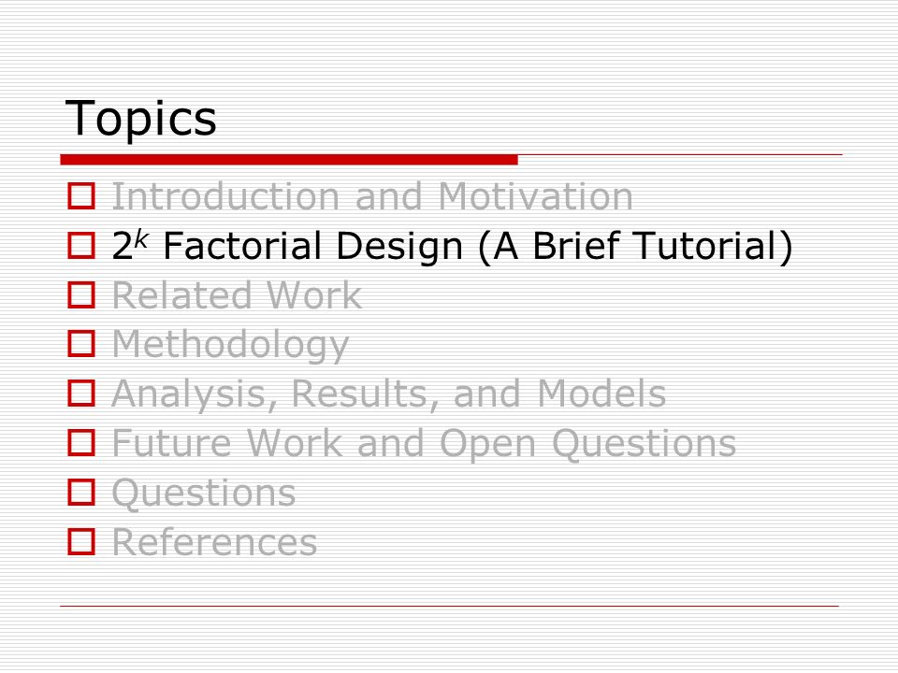Click the Methodology topic text
The height and width of the screenshot is (673, 898).
[x=230, y=345]
